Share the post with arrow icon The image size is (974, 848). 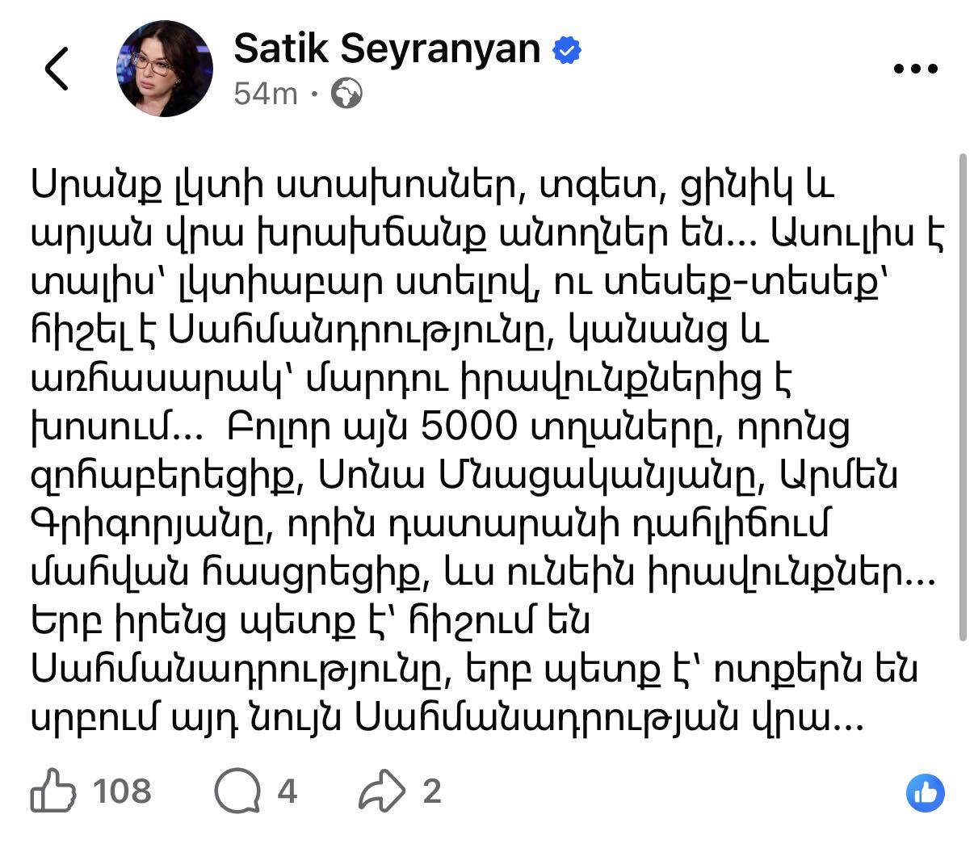pos(381,791)
